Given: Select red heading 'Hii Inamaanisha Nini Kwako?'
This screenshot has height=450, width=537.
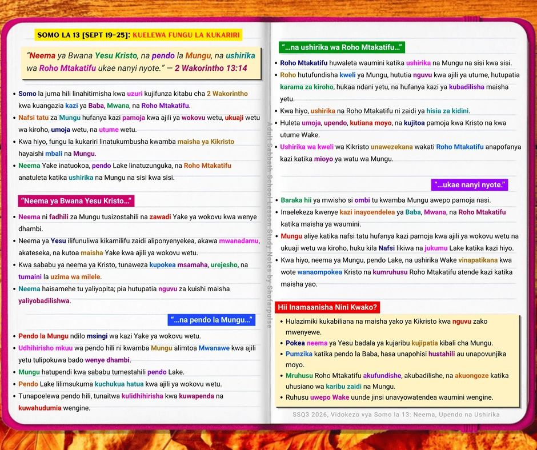Looking at the screenshot, I should [x=327, y=307].
